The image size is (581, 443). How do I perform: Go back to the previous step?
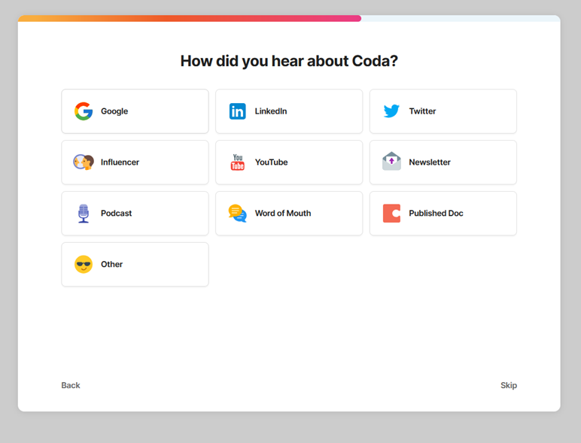[x=71, y=385]
